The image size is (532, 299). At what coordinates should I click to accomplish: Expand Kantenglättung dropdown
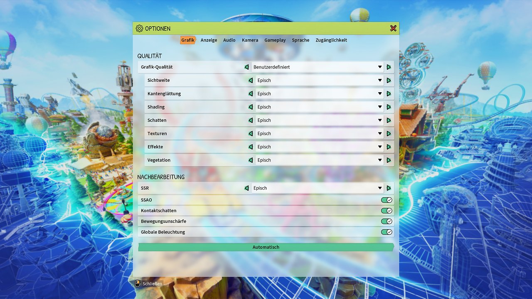click(x=320, y=93)
